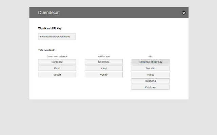The width and height of the screenshot is (217, 135).
Task: Click the 'Tab content:' heading
Action: [46, 50]
